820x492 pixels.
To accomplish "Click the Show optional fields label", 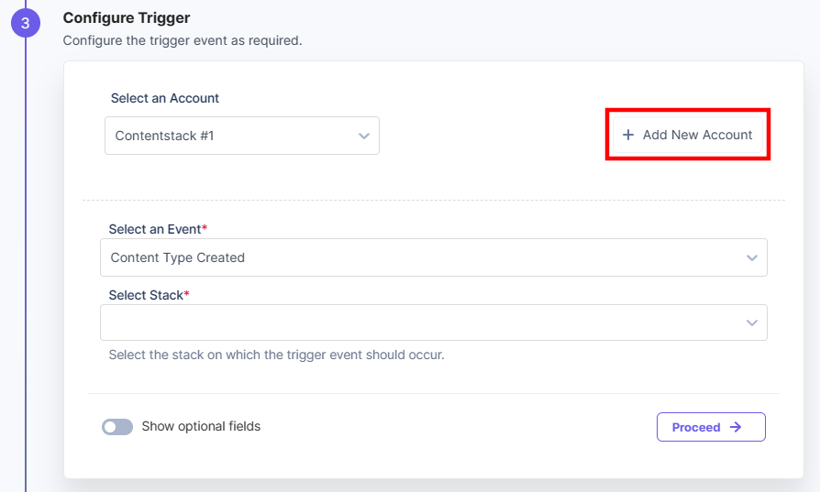I will click(201, 426).
